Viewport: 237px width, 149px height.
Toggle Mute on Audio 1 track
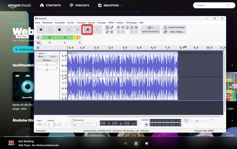pyautogui.click(x=41, y=57)
